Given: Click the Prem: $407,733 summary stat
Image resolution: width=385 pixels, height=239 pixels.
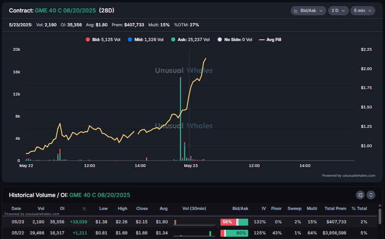Looking at the screenshot, I should tap(128, 25).
